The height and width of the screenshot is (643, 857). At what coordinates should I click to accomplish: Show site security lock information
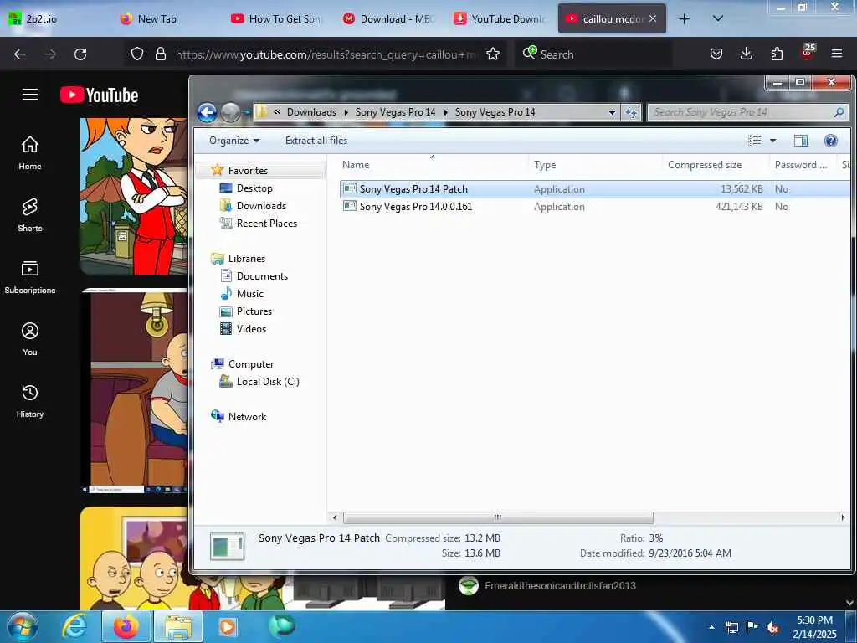[x=161, y=54]
